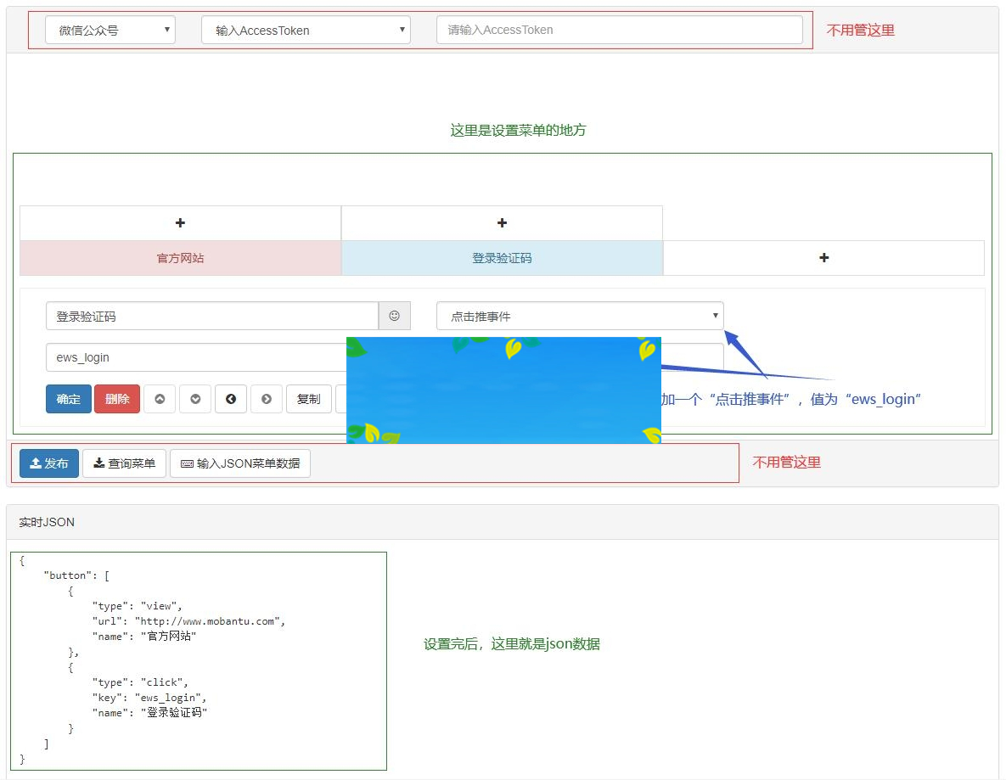Screen dimensions: 1006x780
Task: Click the move-right circular arrow icon
Action: (267, 399)
